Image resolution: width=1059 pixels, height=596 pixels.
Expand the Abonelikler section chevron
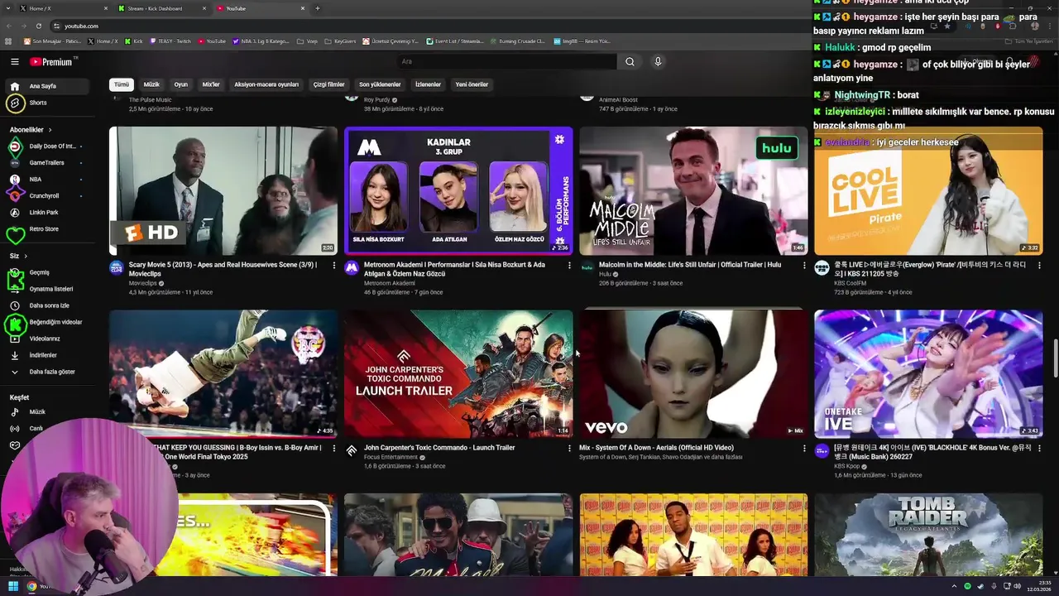pos(50,130)
